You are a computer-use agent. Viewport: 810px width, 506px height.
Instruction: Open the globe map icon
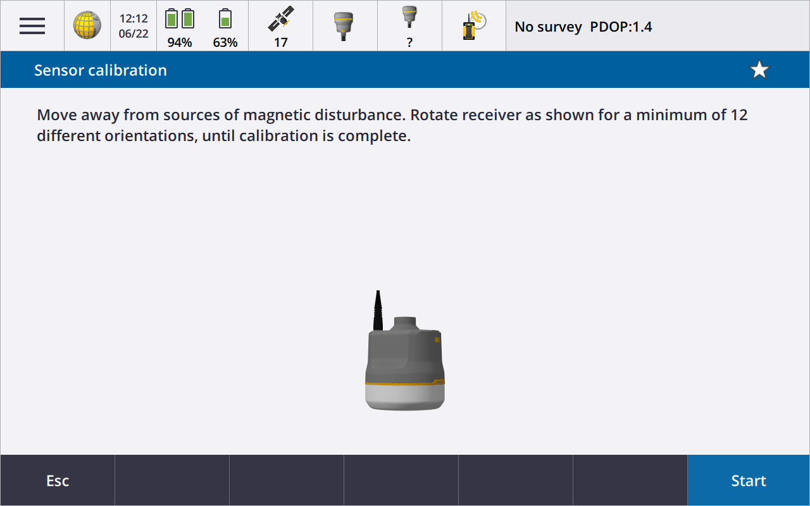click(87, 26)
